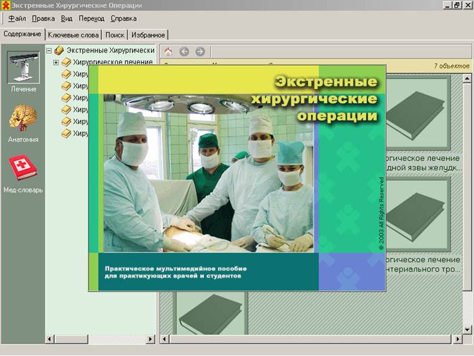Viewport: 474px width, 356px height.
Task: Open the Переход menu
Action: tap(91, 19)
